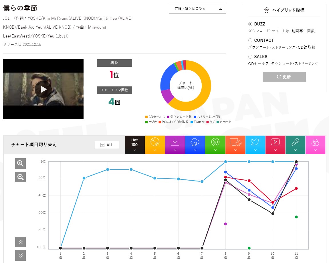This screenshot has width=329, height=263.
Task: Click the release date リリース日:2021.12.15
Action: coord(22,44)
